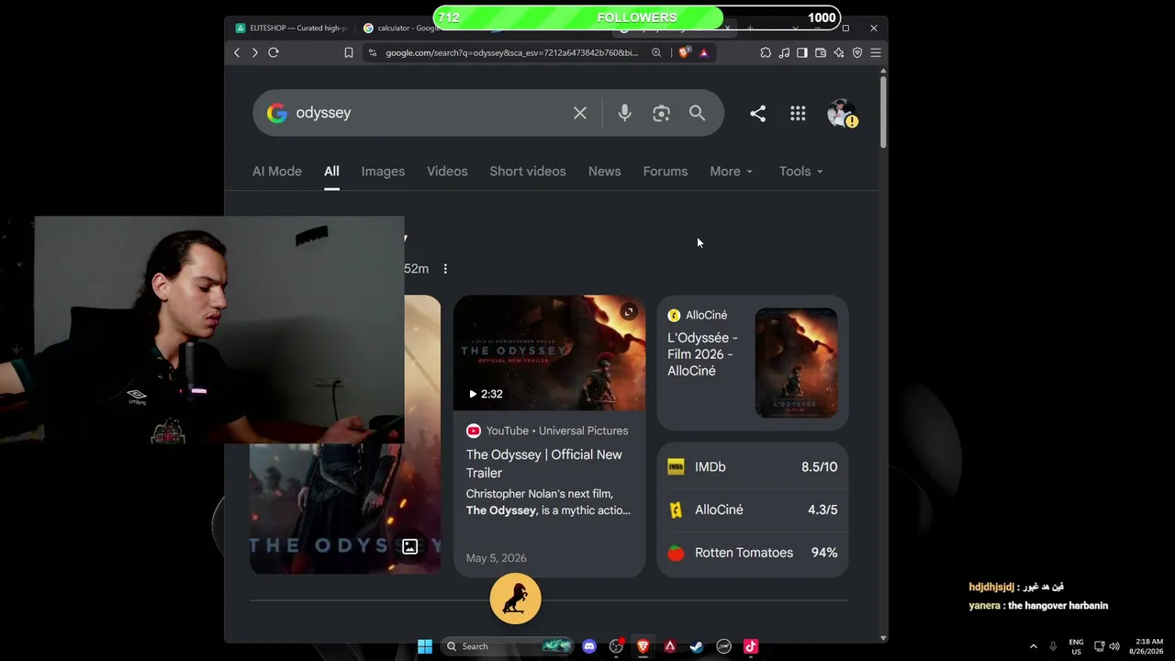Viewport: 1175px width, 661px height.
Task: Click the page vertical scrollbar
Action: 883,110
